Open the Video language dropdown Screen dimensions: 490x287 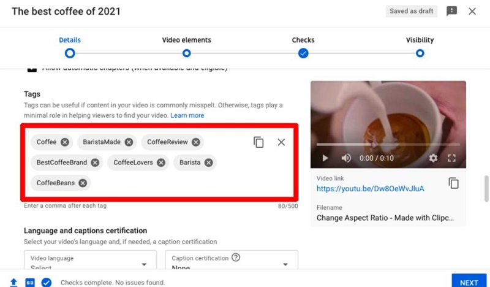(90, 260)
